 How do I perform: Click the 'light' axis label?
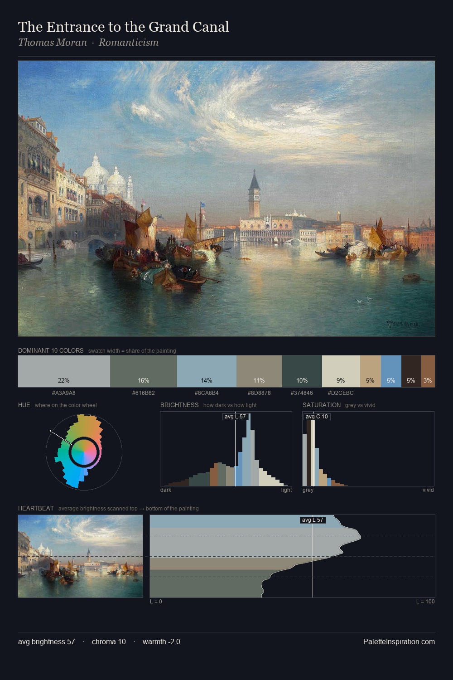[x=286, y=490]
